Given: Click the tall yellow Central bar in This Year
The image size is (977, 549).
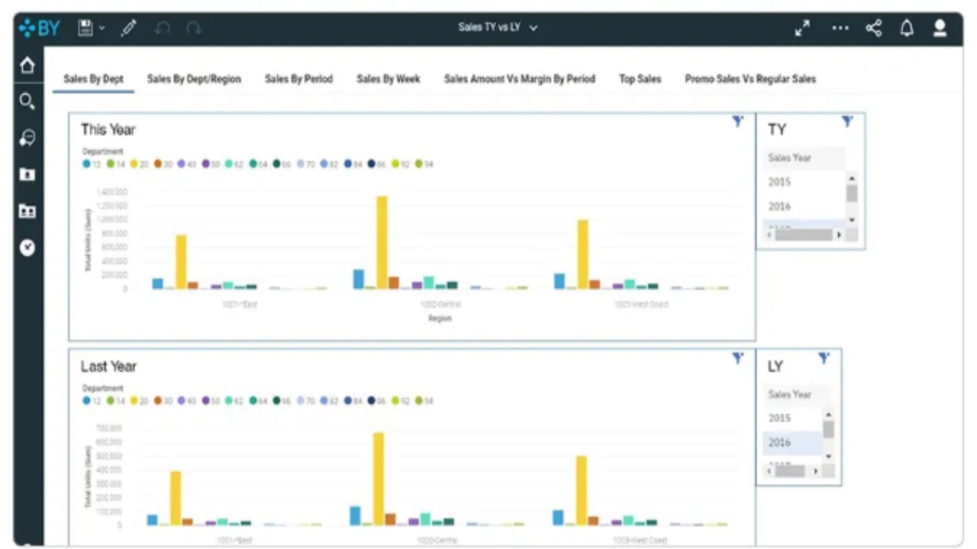Looking at the screenshot, I should coord(382,242).
